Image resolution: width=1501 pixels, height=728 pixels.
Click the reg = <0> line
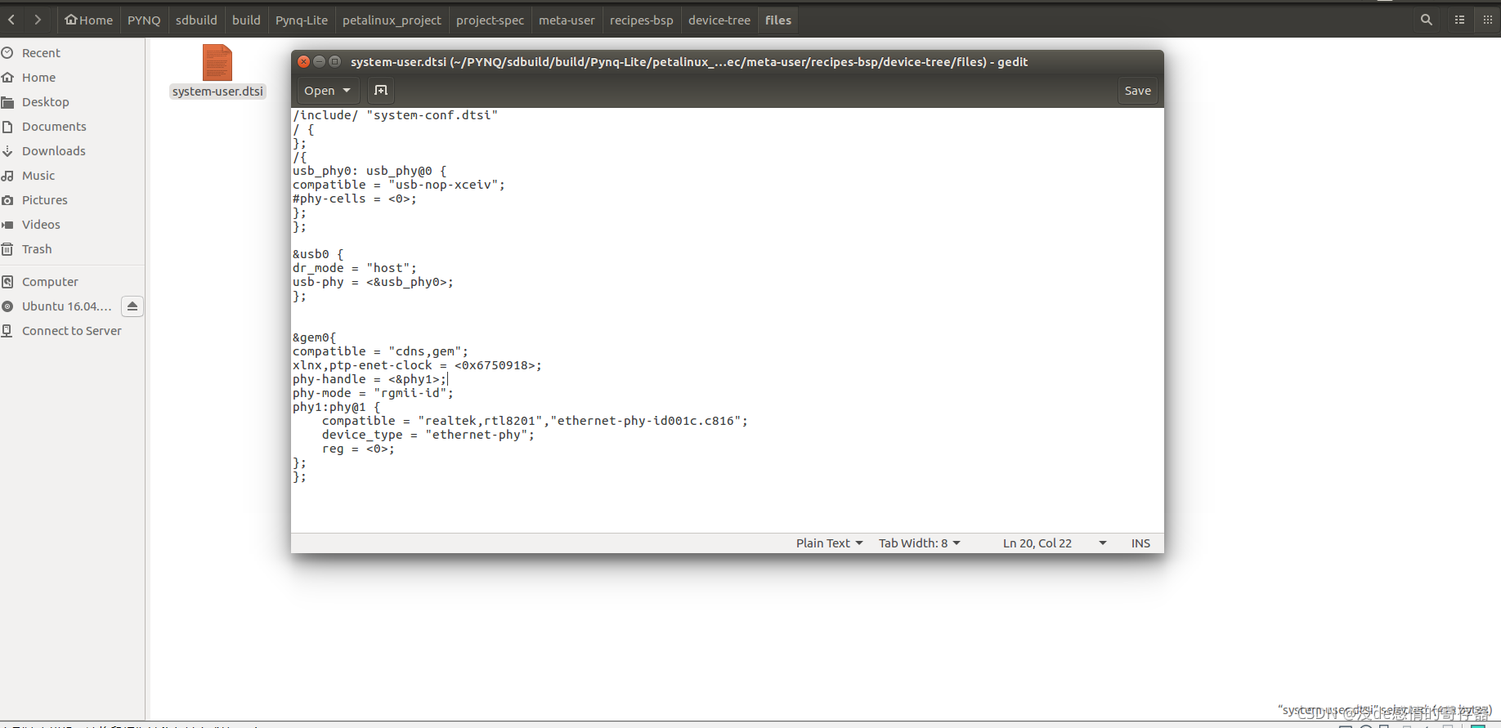point(358,449)
